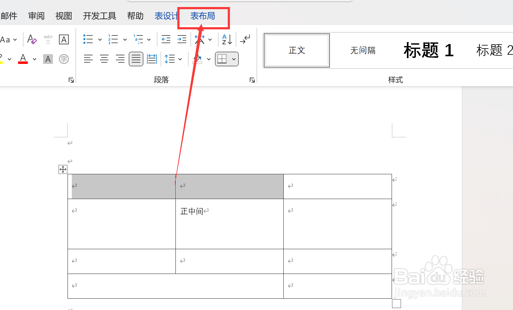This screenshot has width=513, height=310.
Task: Open the 审阅 ribbon tab
Action: (x=36, y=16)
